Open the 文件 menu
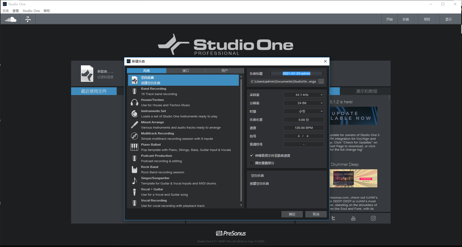 pos(6,11)
